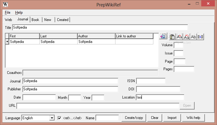This screenshot has width=217, height=125.
Task: Click the Open button next to URL
Action: click(x=187, y=106)
